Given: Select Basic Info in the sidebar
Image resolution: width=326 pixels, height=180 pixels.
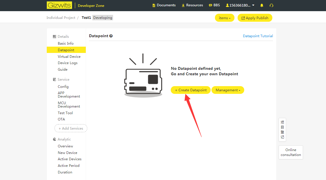Looking at the screenshot, I should click(66, 43).
